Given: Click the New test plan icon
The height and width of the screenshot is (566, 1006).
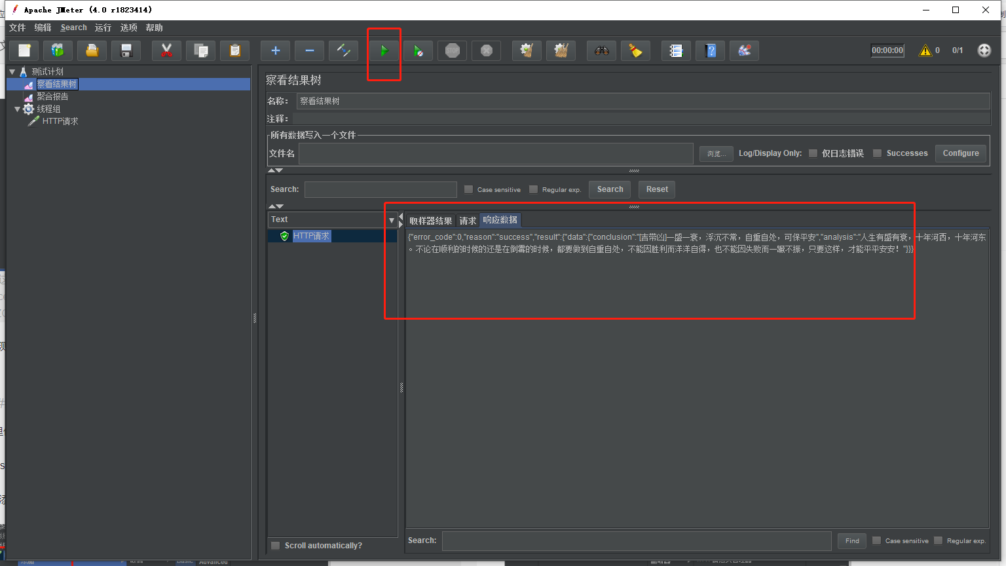Looking at the screenshot, I should [x=24, y=50].
